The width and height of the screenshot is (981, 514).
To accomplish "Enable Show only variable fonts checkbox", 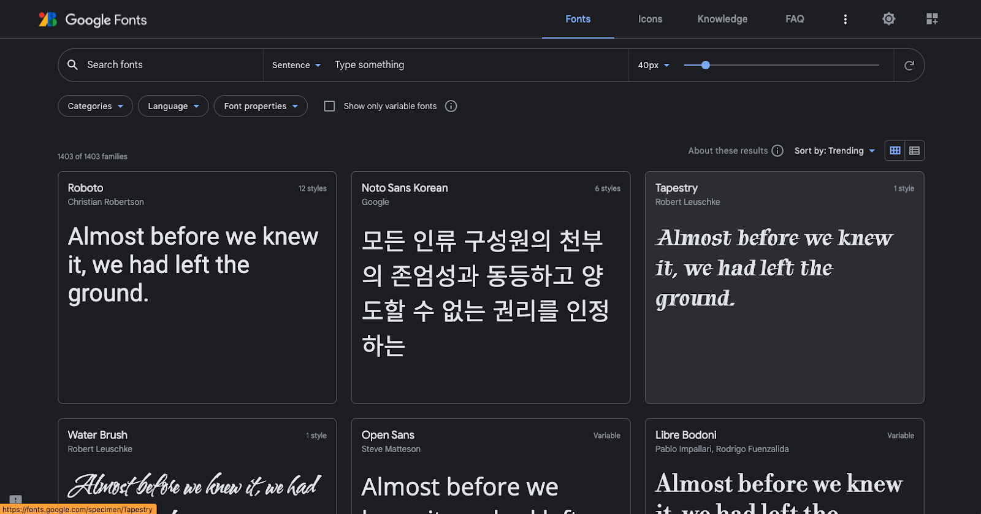I will 329,106.
